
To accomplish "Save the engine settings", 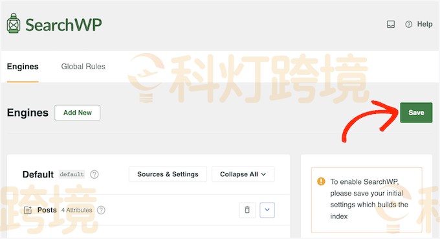I will [416, 113].
